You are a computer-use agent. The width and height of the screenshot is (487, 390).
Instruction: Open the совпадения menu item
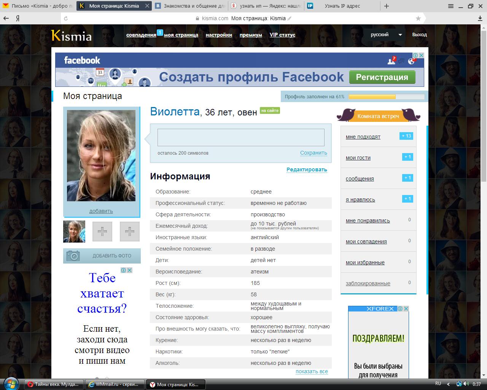coord(141,35)
